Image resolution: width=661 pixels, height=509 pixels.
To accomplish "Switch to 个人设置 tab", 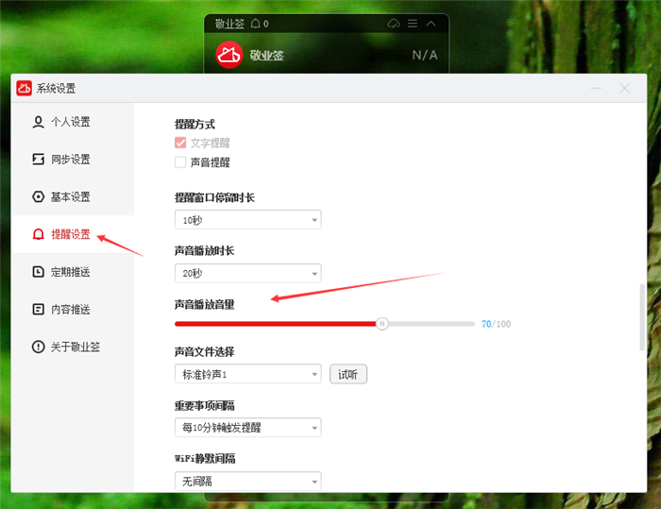I will pyautogui.click(x=73, y=123).
